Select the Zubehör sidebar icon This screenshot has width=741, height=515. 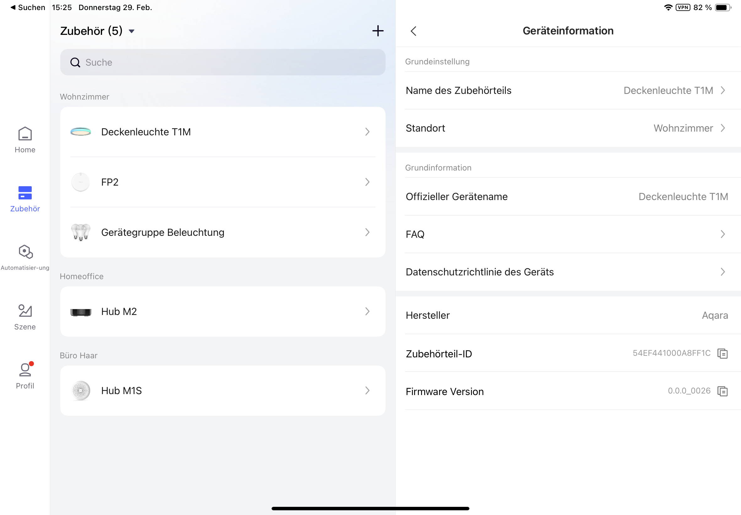coord(25,199)
